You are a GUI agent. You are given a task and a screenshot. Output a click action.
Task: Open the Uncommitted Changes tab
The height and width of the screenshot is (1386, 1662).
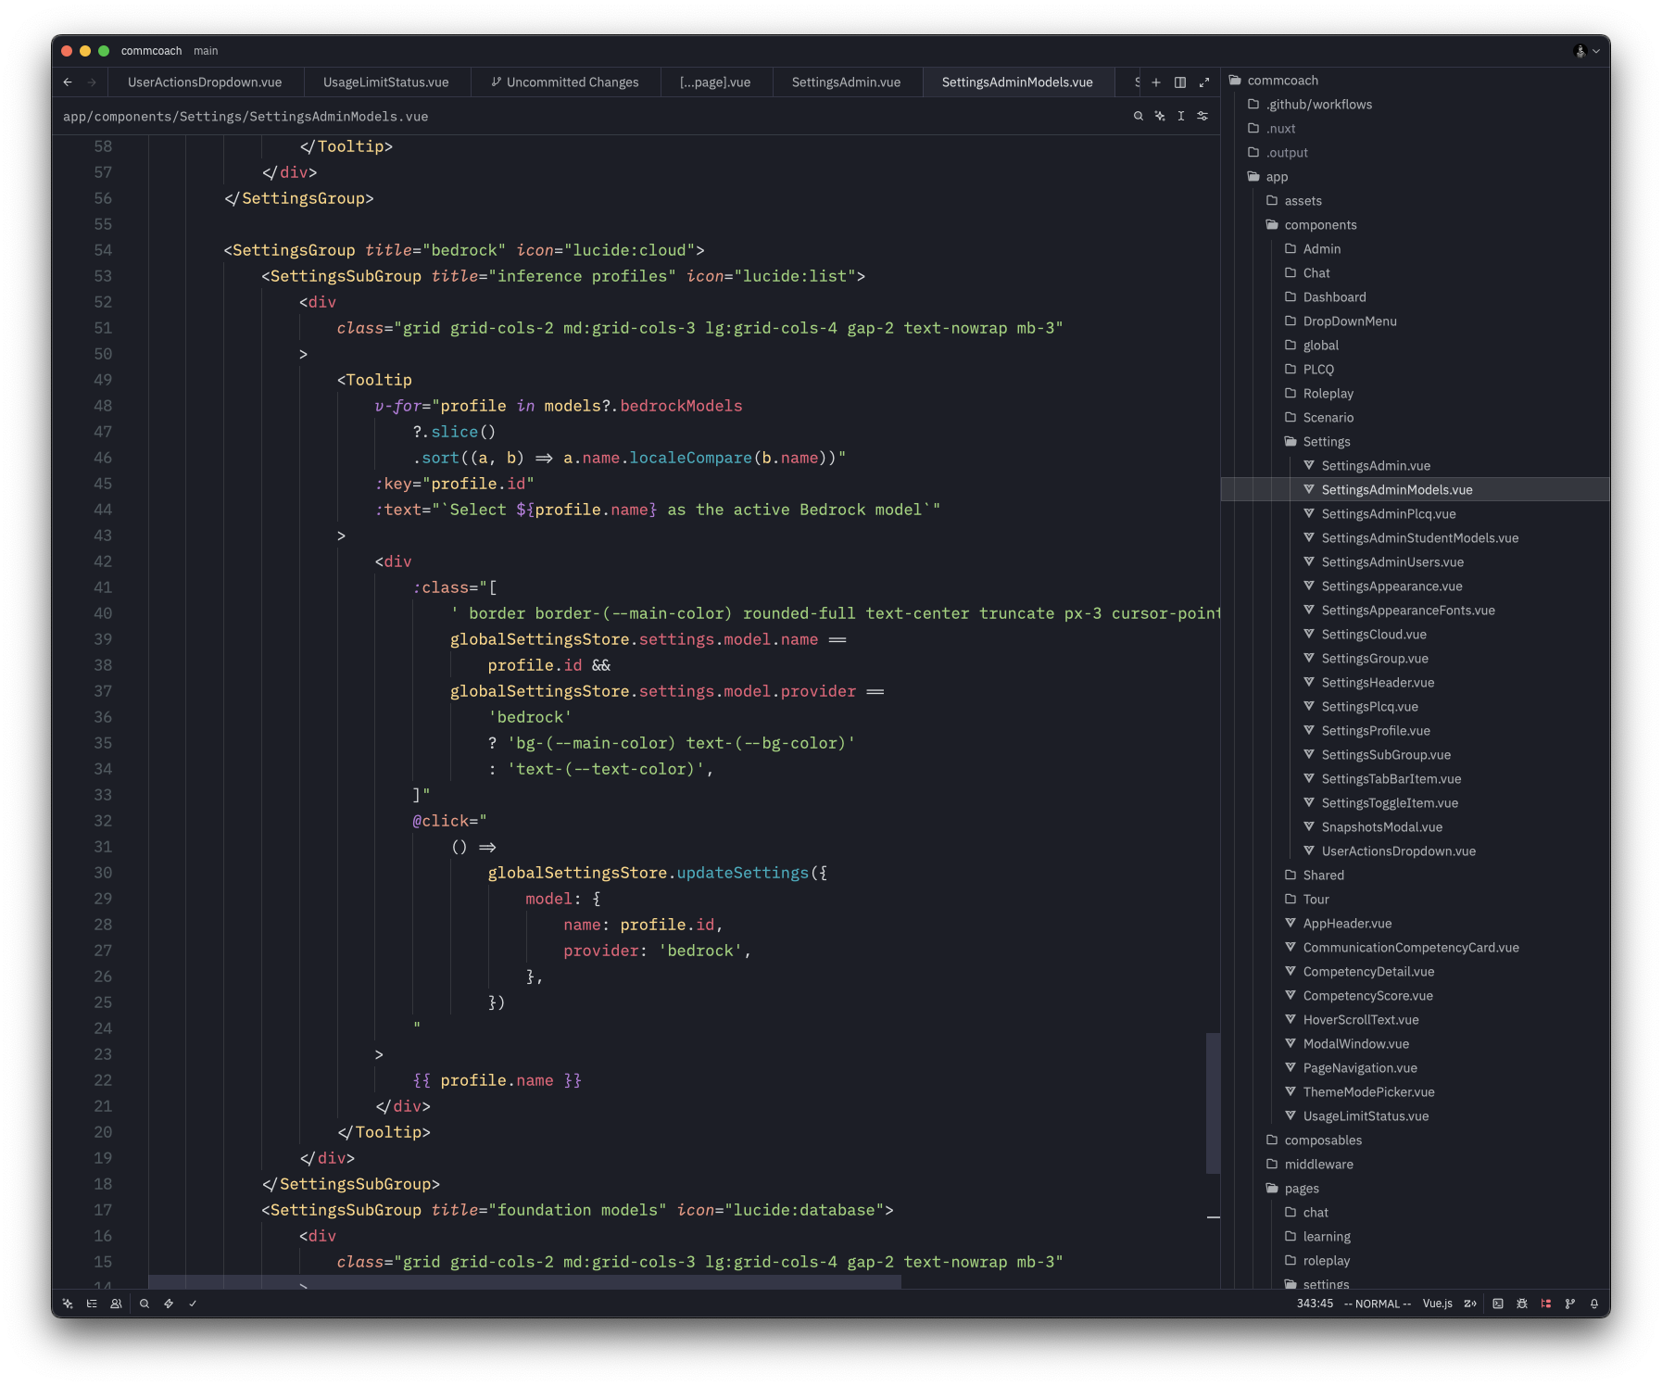[x=565, y=82]
